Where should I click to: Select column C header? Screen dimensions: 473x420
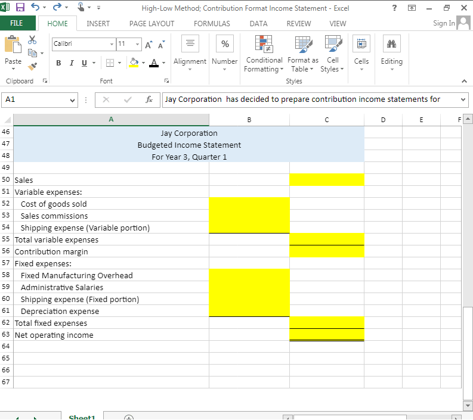(x=327, y=120)
